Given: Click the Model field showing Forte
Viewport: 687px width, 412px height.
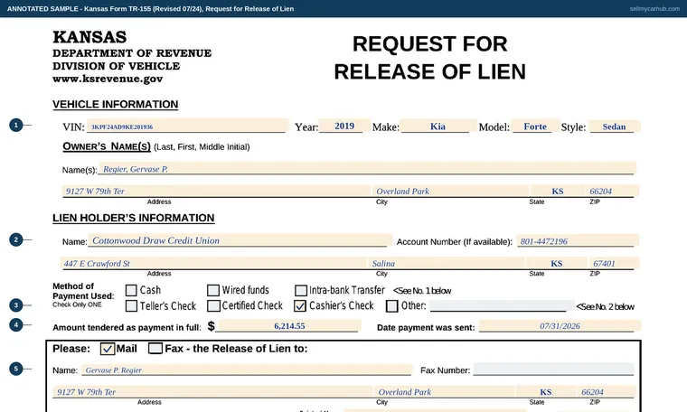Looking at the screenshot, I should [x=535, y=126].
